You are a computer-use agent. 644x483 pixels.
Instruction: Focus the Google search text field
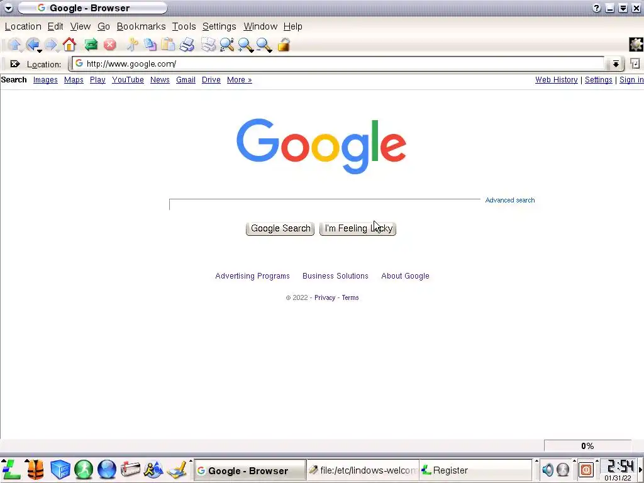(325, 204)
